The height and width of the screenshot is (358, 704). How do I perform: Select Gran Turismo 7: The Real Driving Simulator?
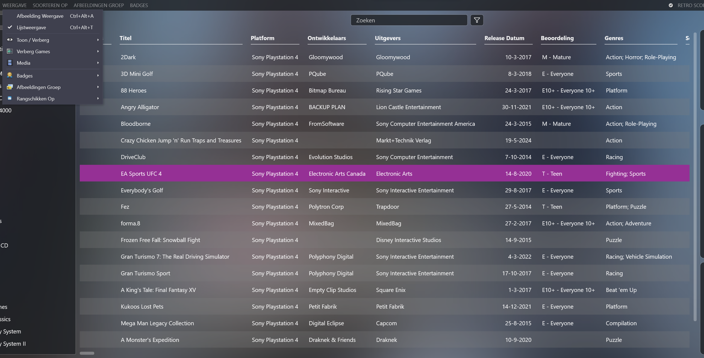[175, 257]
